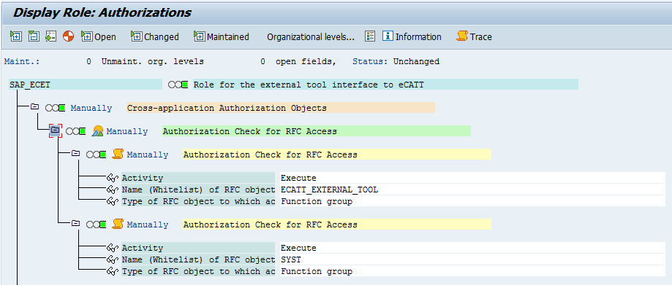Collapse the Cross-application Authorization Objects folder
Viewport: 672px width, 285px height.
point(34,107)
